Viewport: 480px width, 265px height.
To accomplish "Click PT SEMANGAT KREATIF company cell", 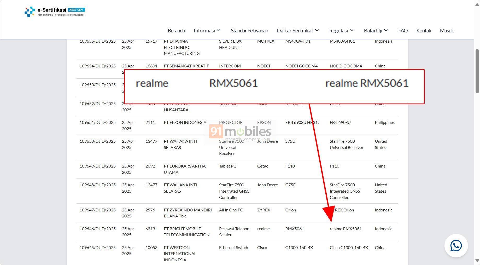I will 186,66.
